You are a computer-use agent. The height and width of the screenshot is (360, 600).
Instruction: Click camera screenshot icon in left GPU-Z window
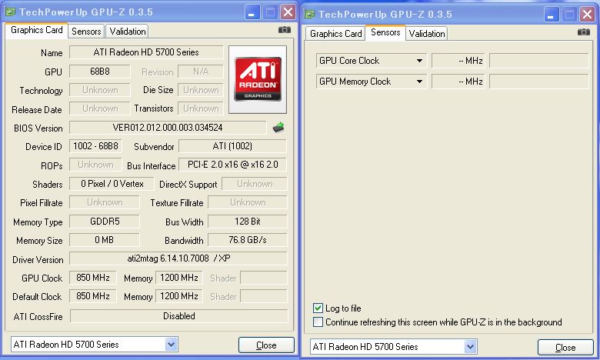pos(285,30)
